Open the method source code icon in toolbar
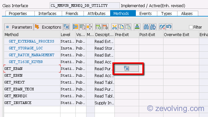 click(x=66, y=27)
